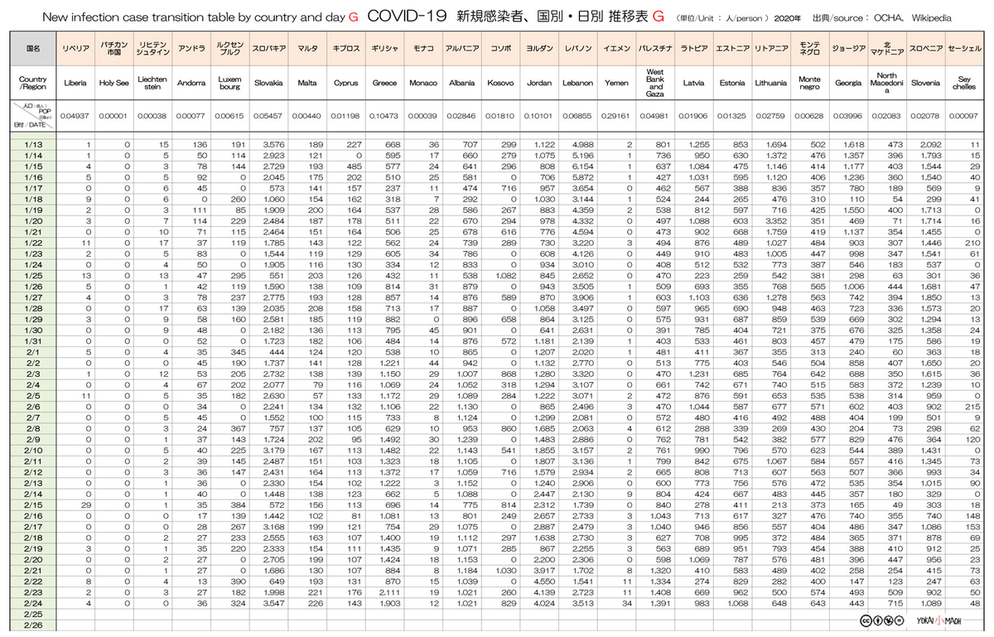
Task: Click the non-commercial yen license icon
Action: click(889, 620)
